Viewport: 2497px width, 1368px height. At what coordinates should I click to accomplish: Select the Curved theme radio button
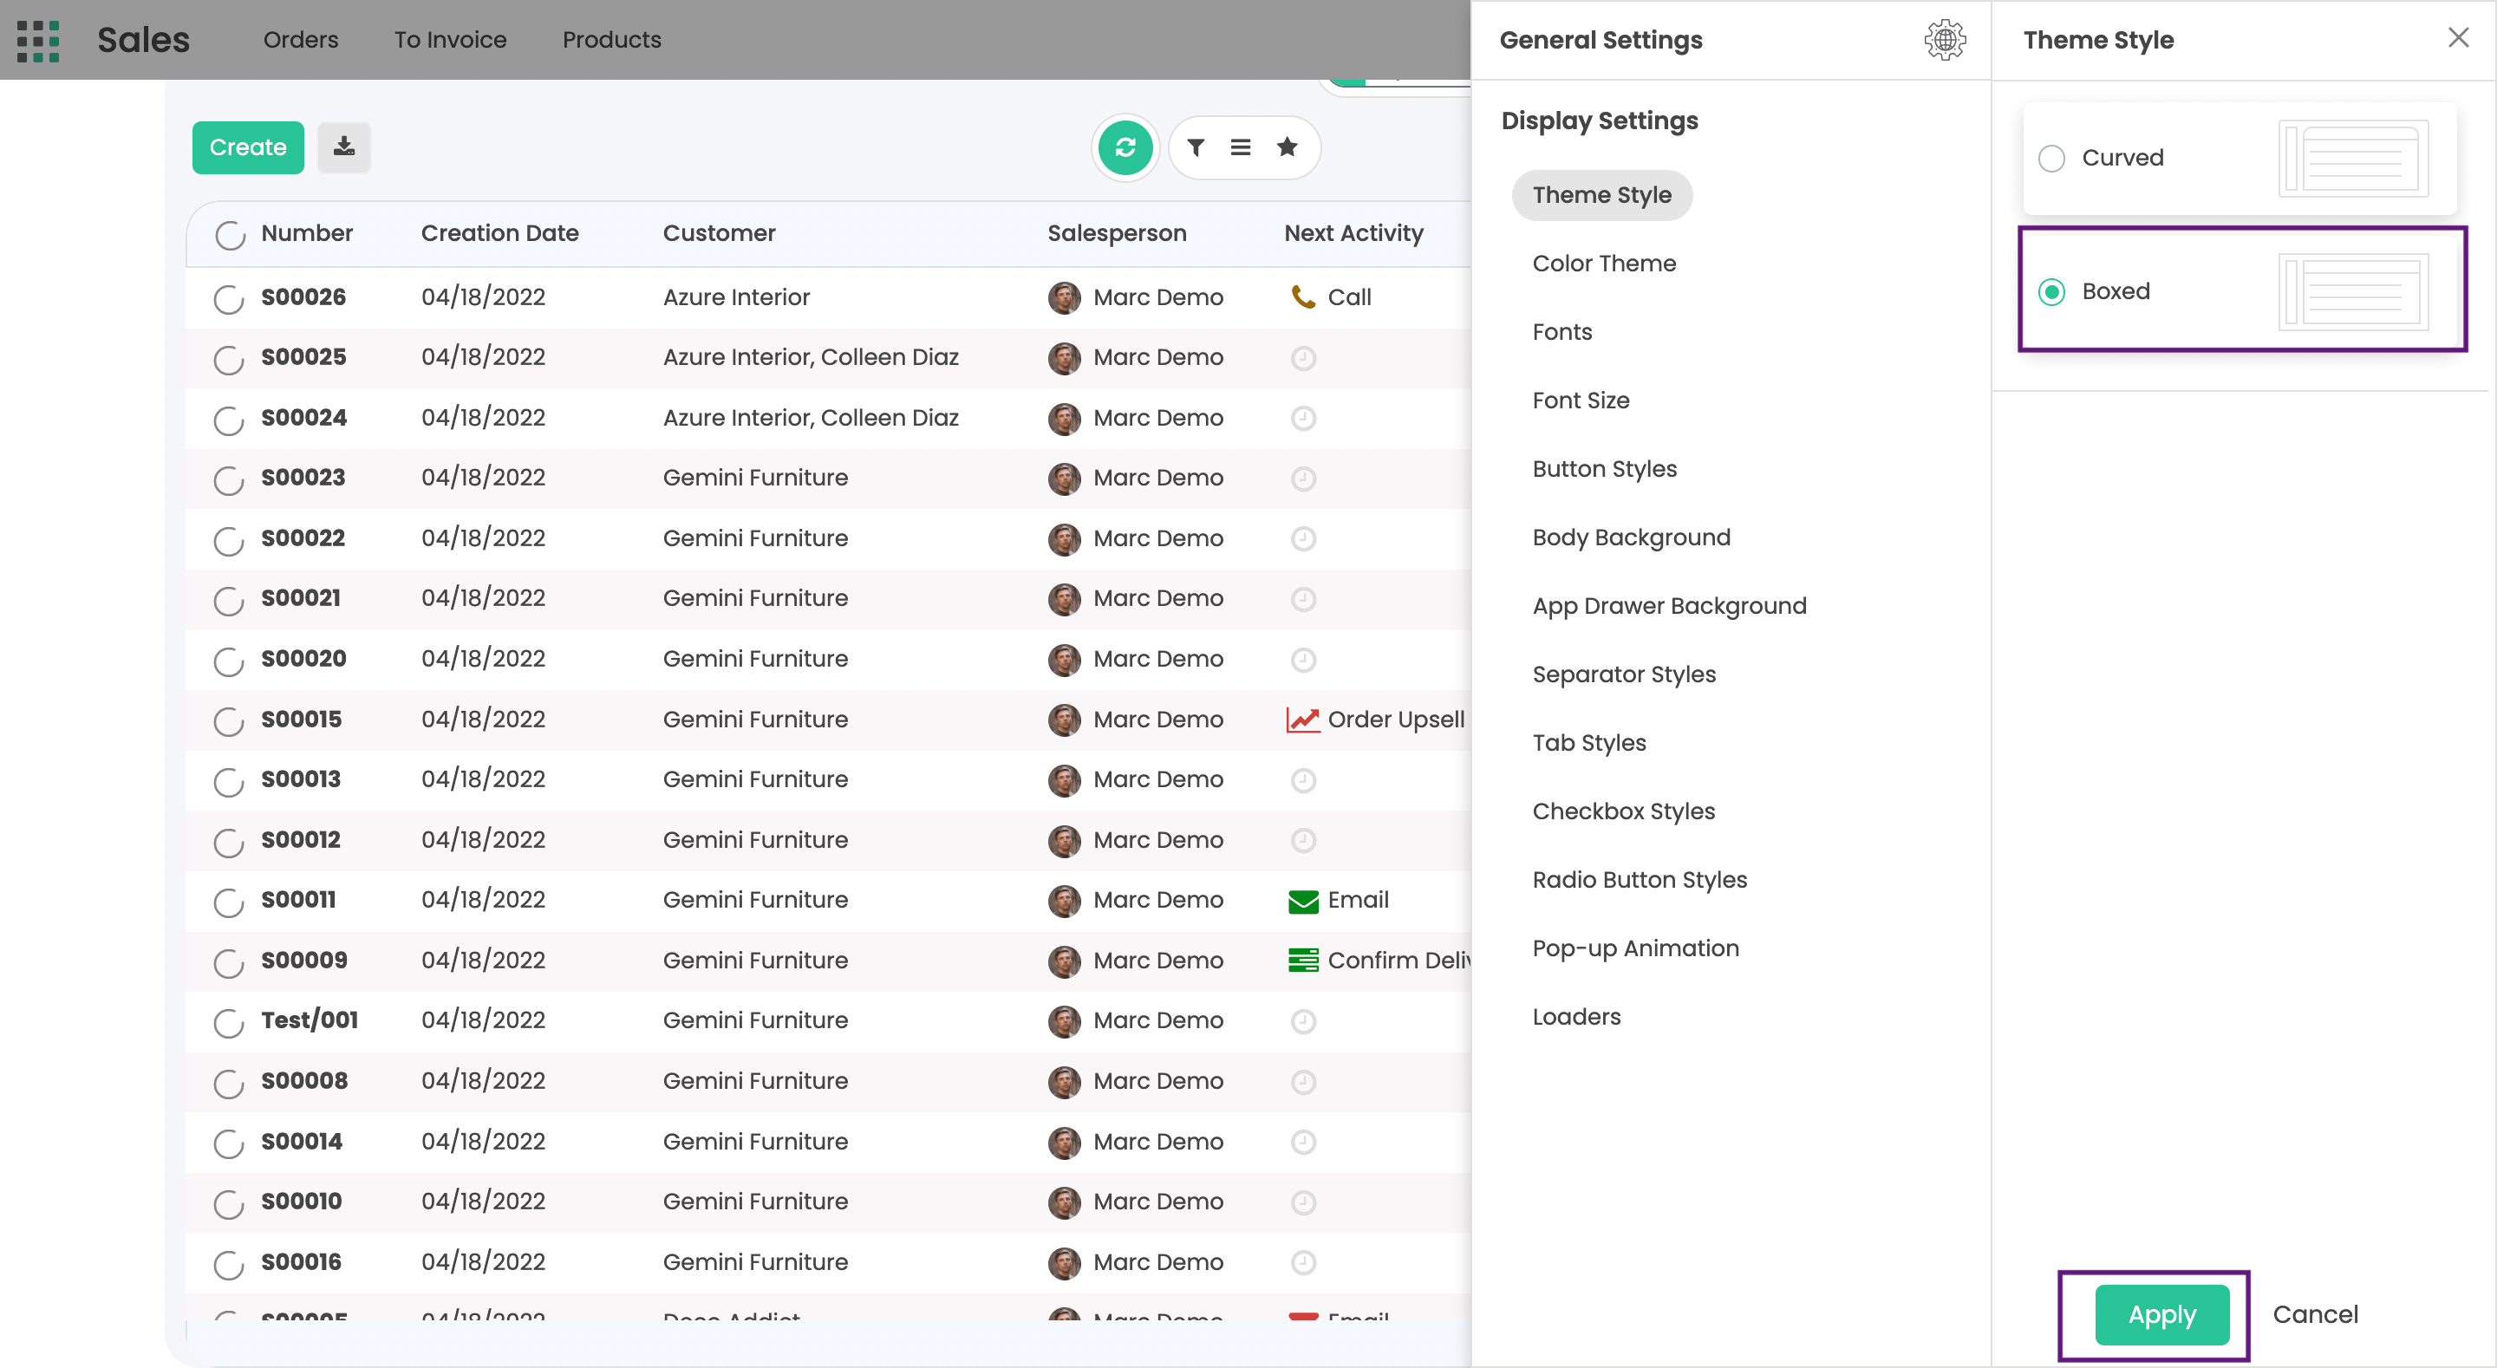[2051, 158]
